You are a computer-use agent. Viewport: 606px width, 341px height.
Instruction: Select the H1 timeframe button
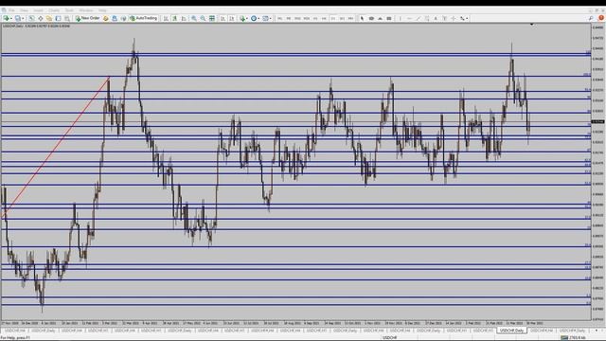click(x=315, y=18)
